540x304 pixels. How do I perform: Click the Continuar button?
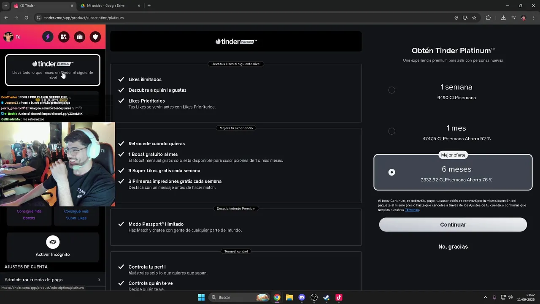tap(453, 225)
